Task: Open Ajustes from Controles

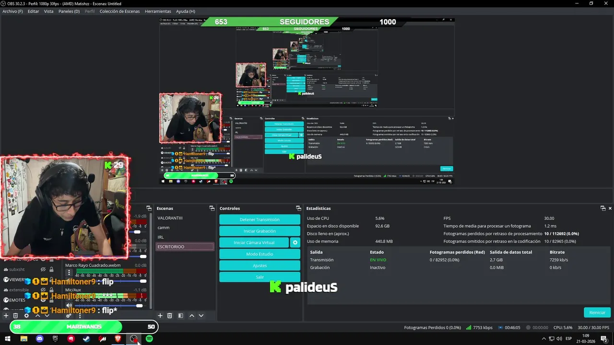Action: pyautogui.click(x=260, y=265)
